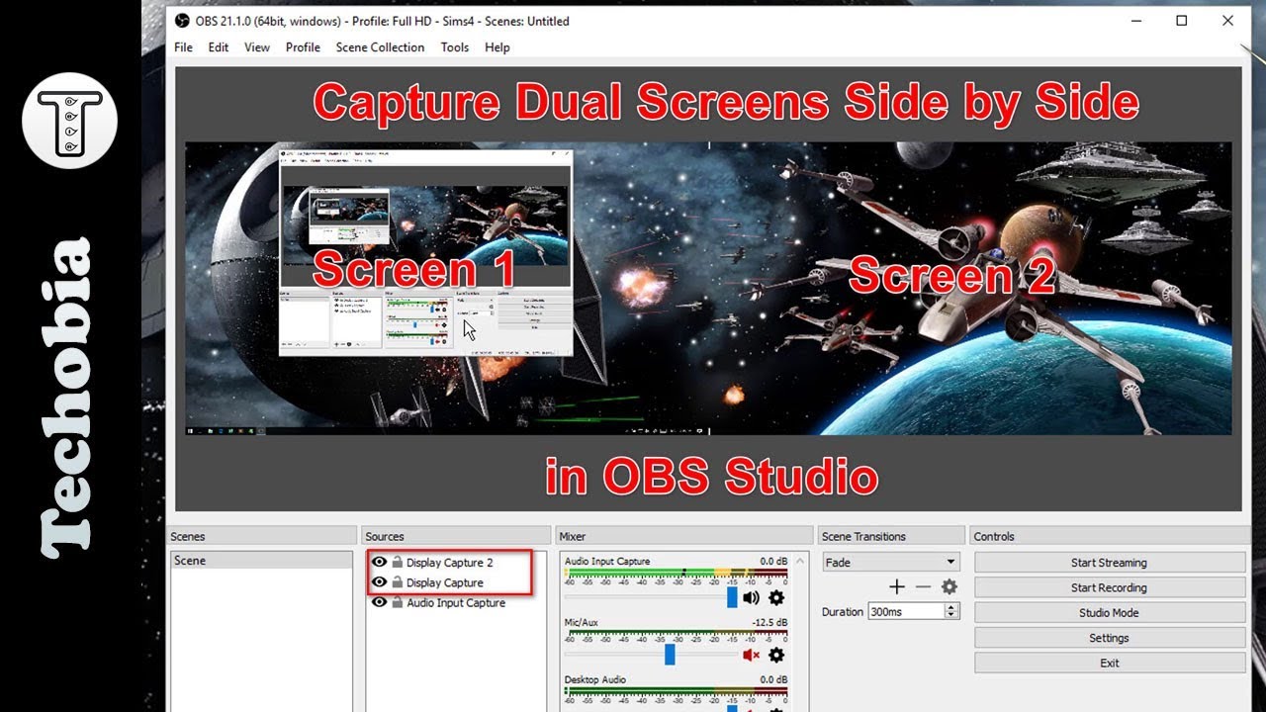
Task: Toggle the eye icon for Display Capture
Action: (379, 582)
